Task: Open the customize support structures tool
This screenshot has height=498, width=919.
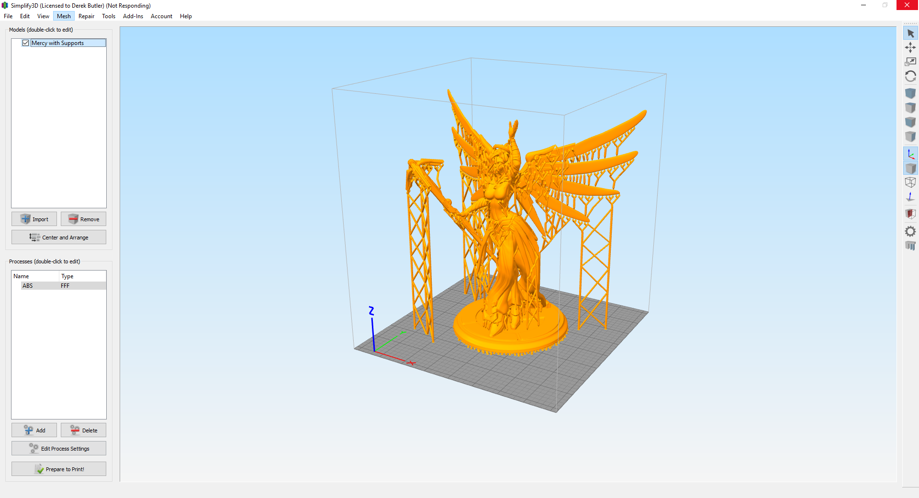Action: point(910,246)
